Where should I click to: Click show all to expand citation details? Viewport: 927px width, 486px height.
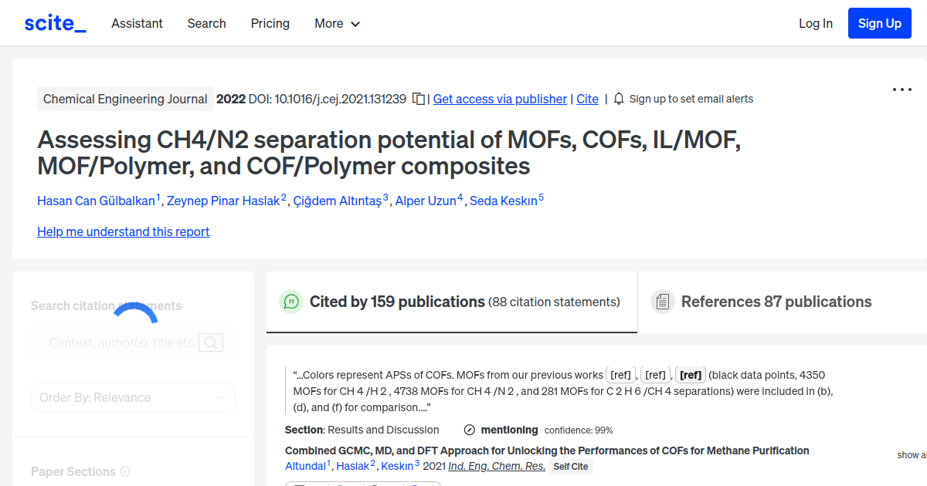912,455
